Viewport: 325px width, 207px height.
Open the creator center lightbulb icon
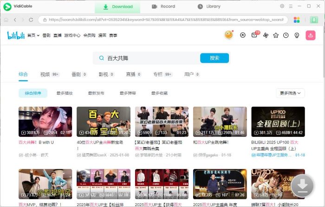(x=297, y=35)
